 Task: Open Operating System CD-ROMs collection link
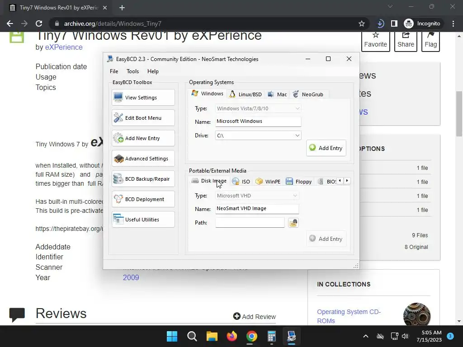click(349, 316)
